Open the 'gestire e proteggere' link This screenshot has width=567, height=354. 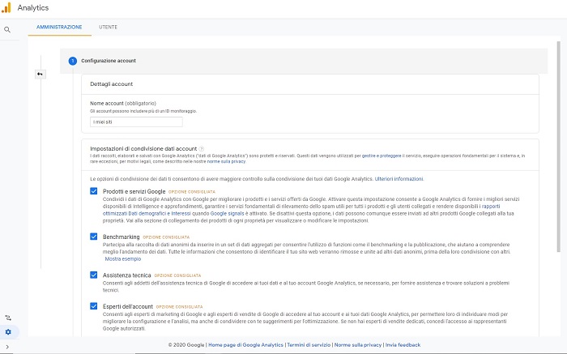pos(382,156)
